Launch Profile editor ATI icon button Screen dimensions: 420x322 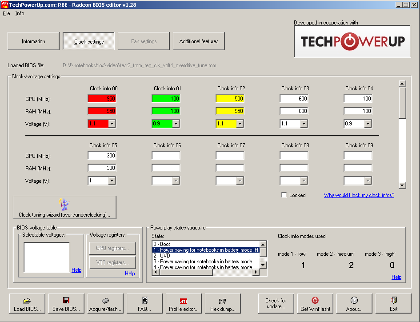coord(184,303)
